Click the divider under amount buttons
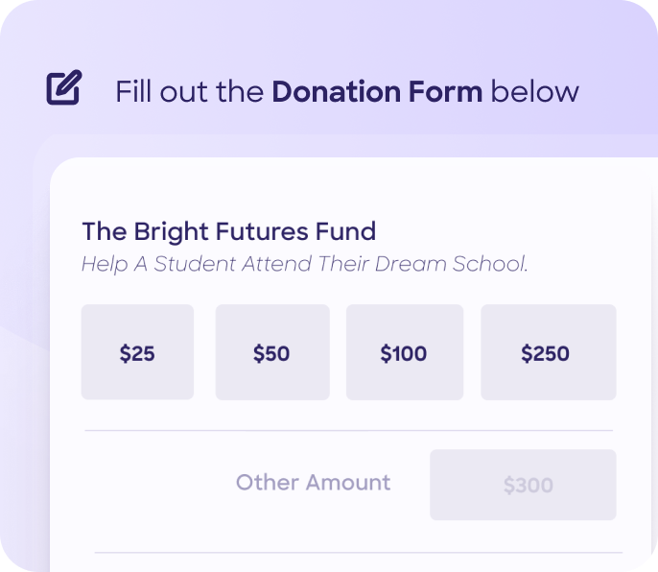The width and height of the screenshot is (658, 572). [348, 431]
